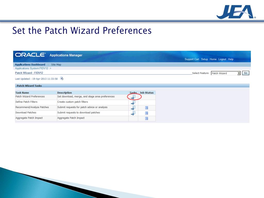Open the Patch Wizard Preferences task icon
Screen dimensions: 264x198
click(x=133, y=97)
